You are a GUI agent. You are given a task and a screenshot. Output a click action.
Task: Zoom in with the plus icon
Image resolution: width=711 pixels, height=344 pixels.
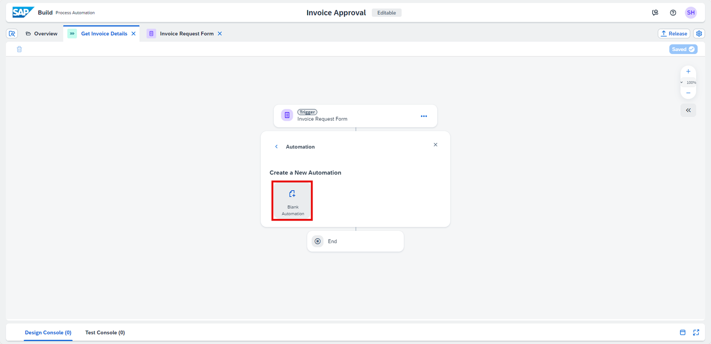click(688, 72)
